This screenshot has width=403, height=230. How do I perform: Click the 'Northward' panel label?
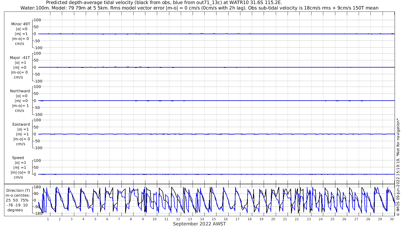point(20,91)
